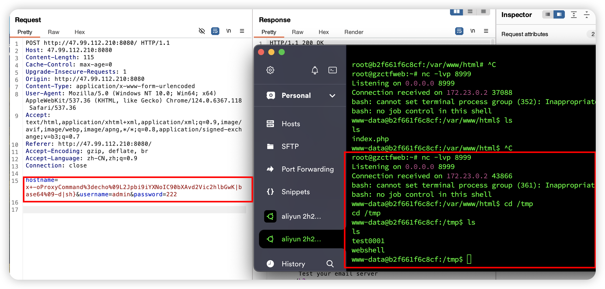This screenshot has width=605, height=289.
Task: Click the Termius window yellow minimize button
Action: click(x=271, y=52)
